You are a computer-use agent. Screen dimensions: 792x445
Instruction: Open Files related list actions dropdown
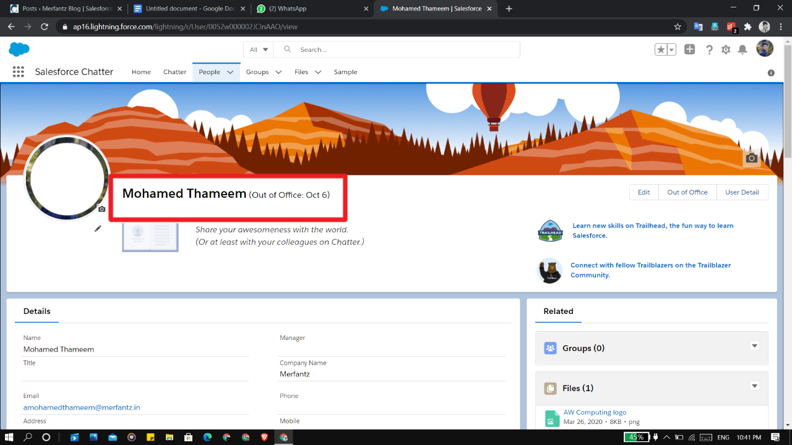point(755,386)
